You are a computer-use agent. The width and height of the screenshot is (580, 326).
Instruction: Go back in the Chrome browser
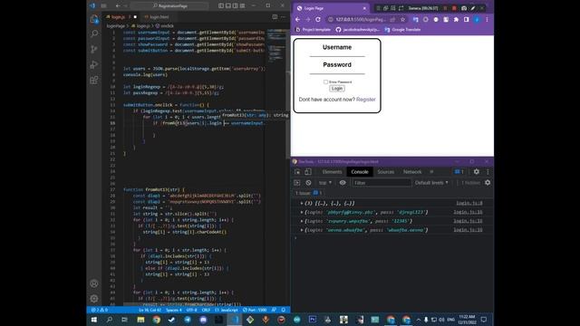click(x=298, y=19)
